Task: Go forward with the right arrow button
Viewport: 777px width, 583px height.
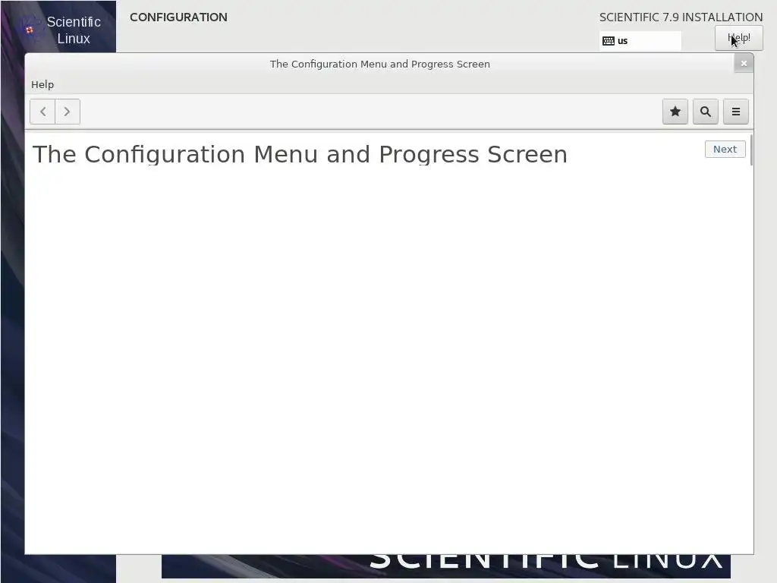Action: pos(68,112)
